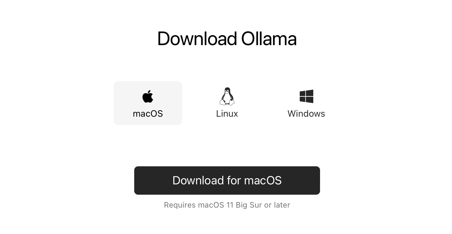Click the Windows text label
This screenshot has height=234, width=452.
306,114
